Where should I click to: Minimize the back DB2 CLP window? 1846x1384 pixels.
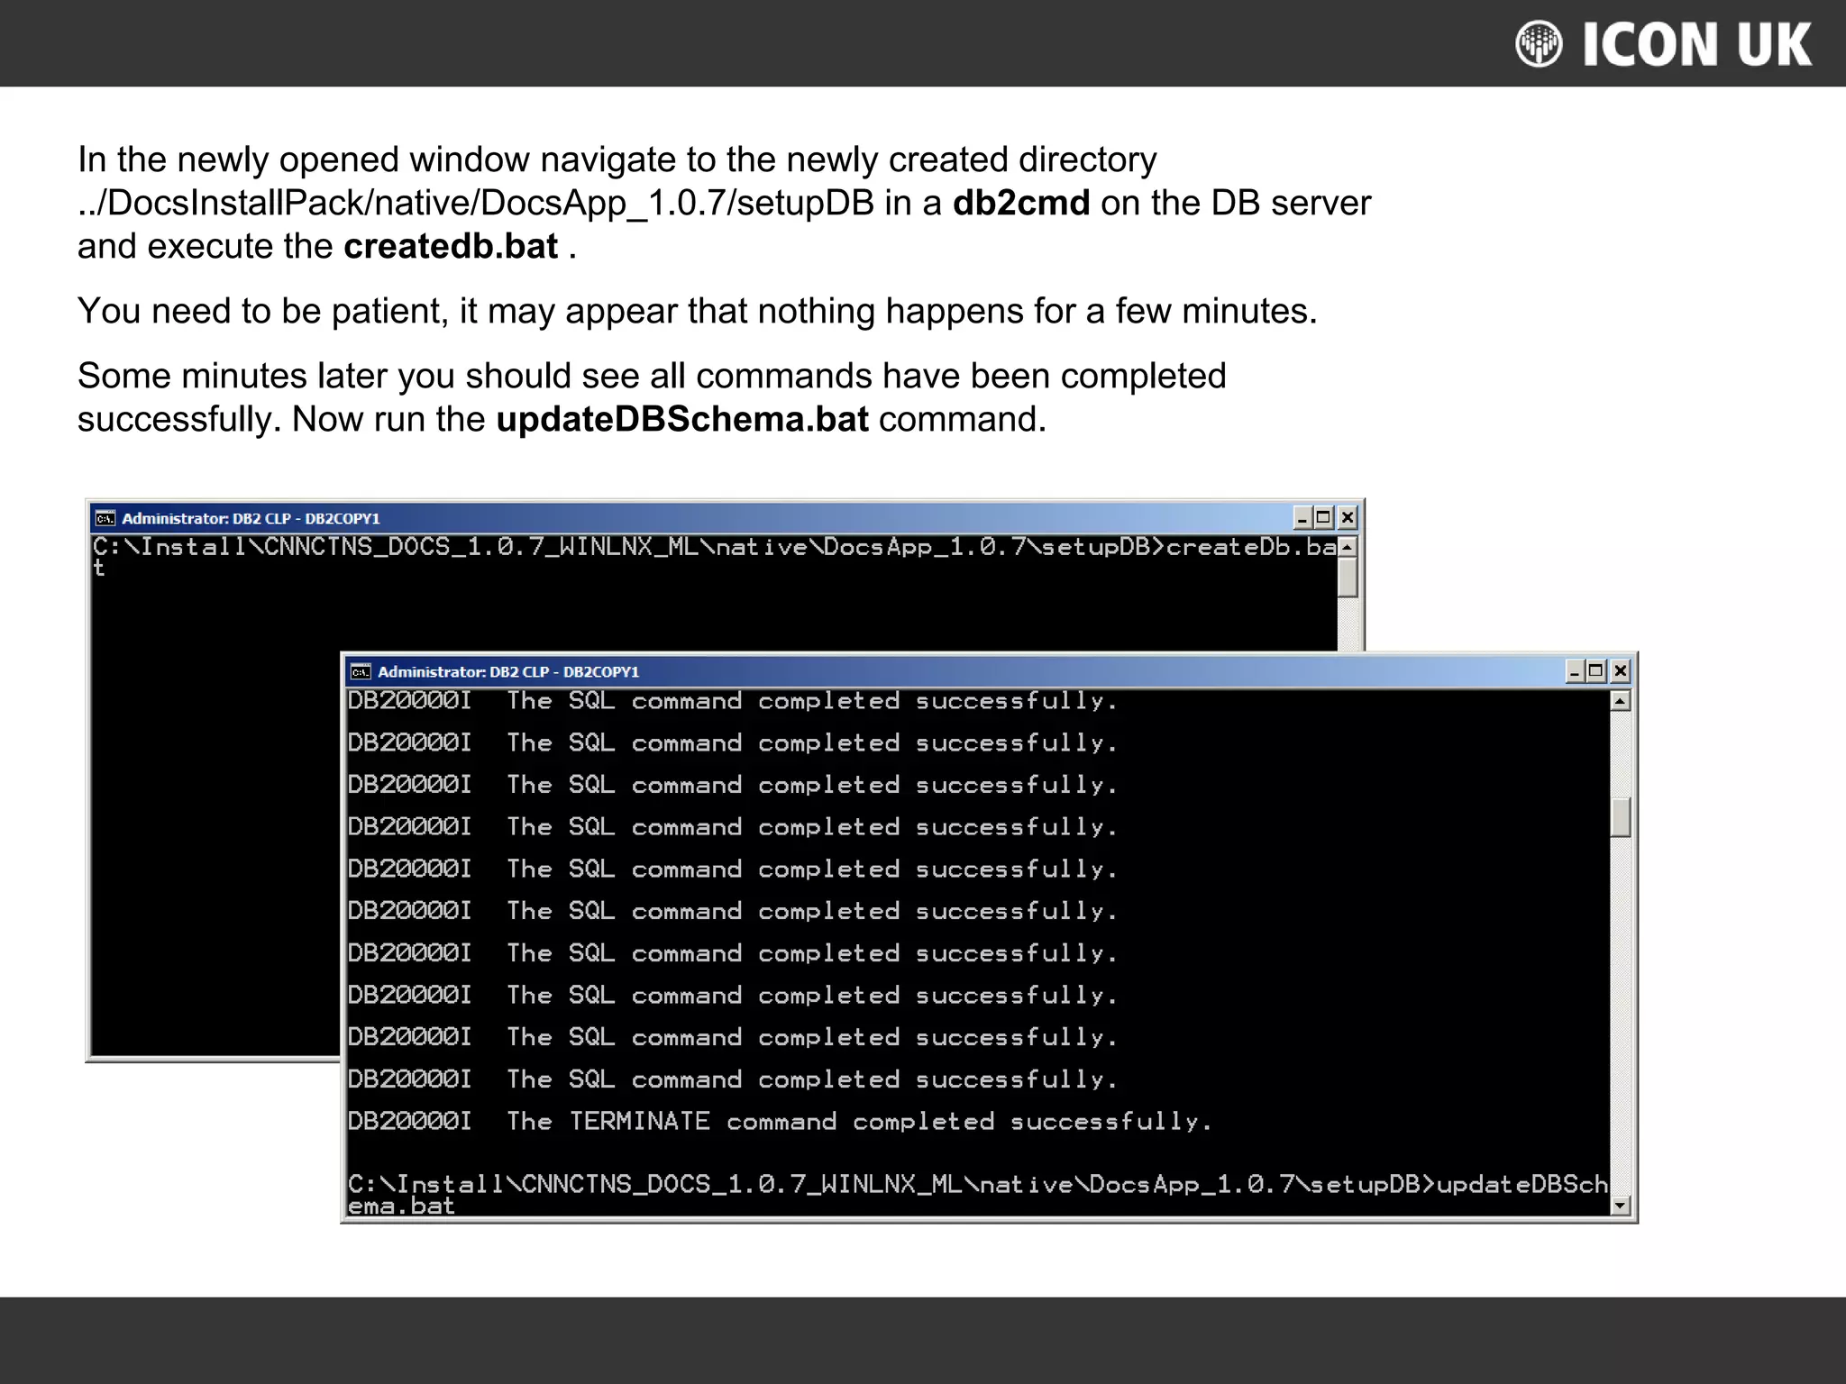click(x=1302, y=517)
